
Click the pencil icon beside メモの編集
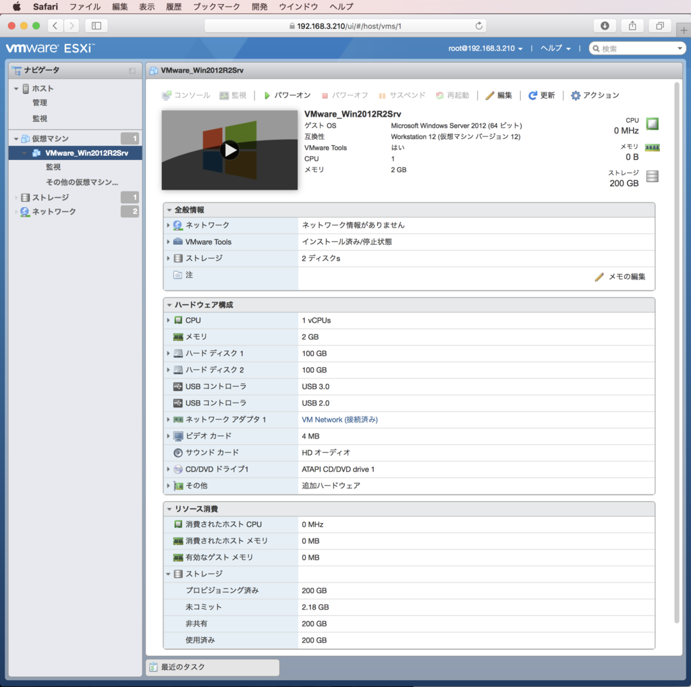coord(599,277)
